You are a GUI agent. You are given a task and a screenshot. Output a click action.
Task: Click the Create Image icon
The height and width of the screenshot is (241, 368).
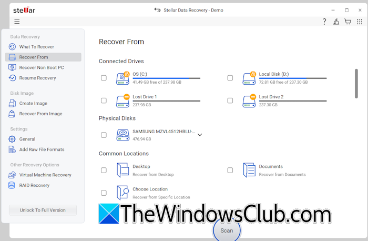point(12,103)
